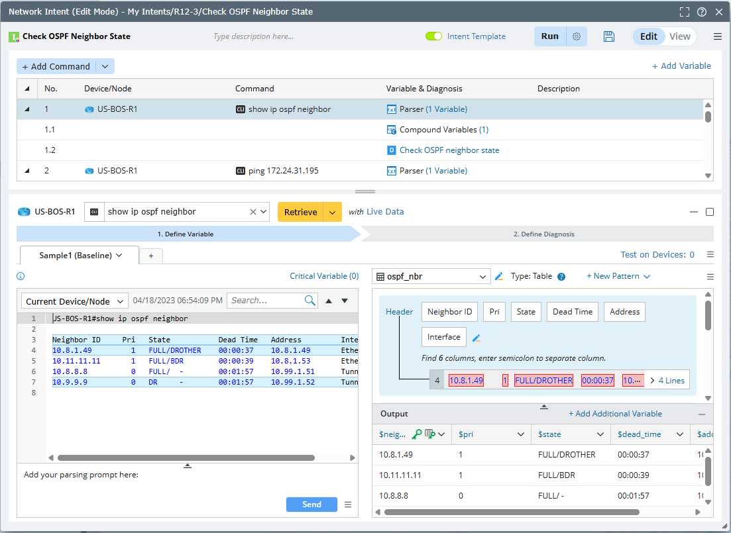Open Check OSPF neighbor state link
731x533 pixels.
tap(449, 150)
